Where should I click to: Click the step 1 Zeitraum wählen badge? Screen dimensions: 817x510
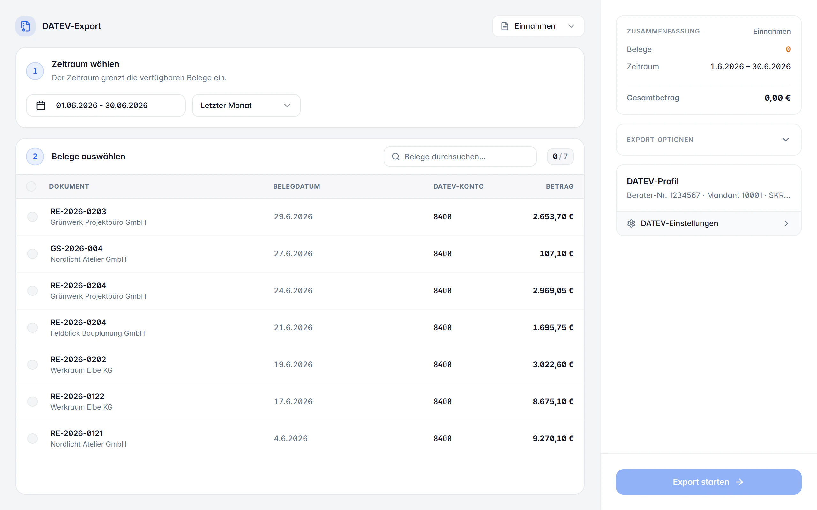tap(35, 71)
